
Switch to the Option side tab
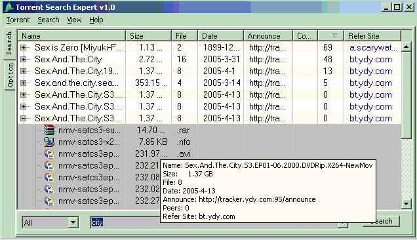pos(10,75)
